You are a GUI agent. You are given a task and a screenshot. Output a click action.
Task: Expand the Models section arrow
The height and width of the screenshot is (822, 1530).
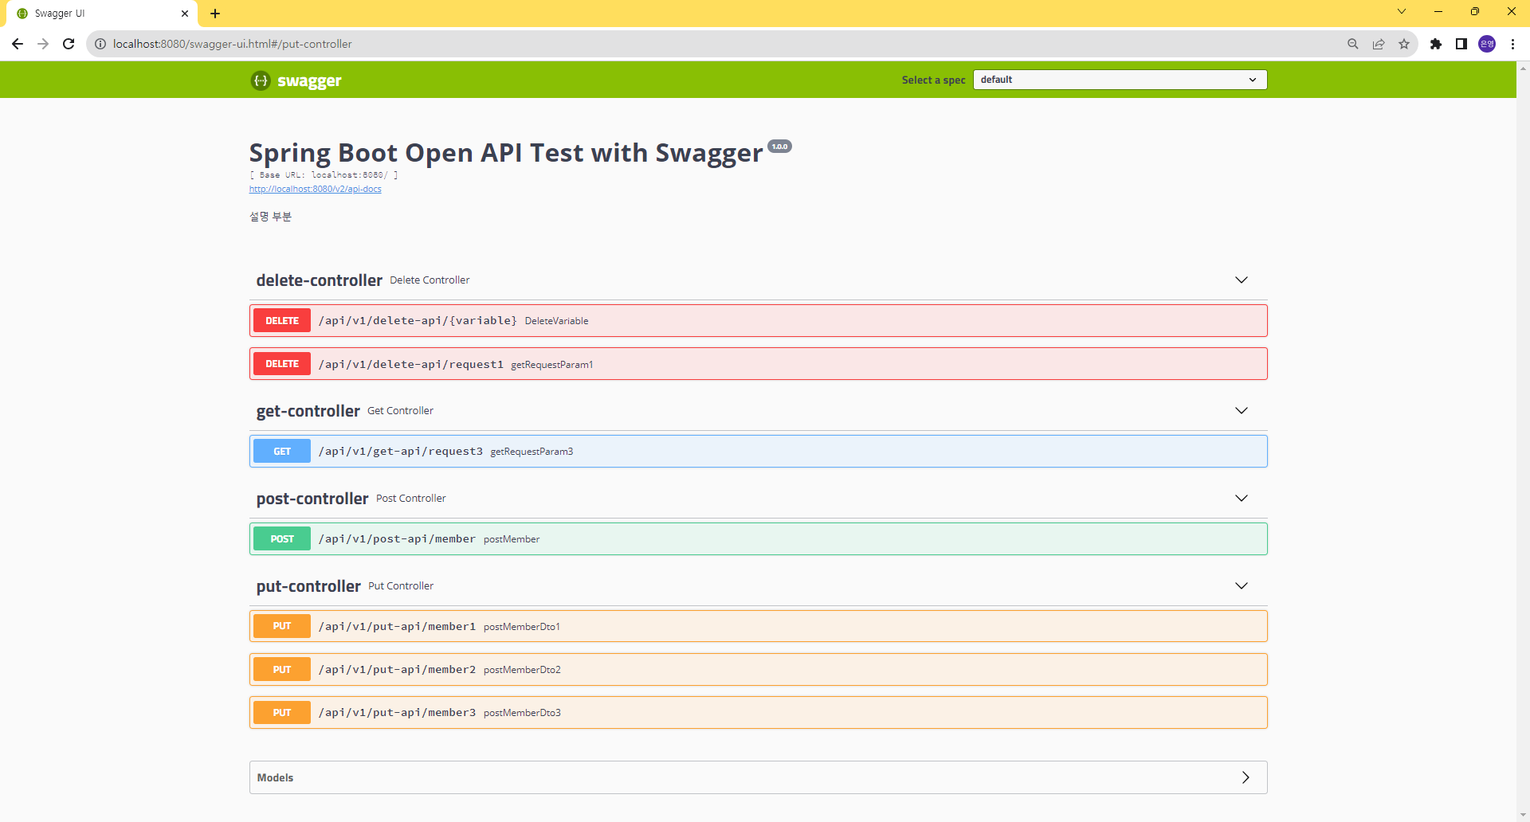(1246, 777)
